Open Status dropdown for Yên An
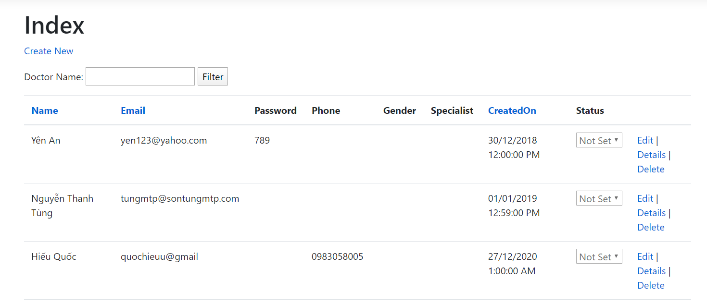This screenshot has width=707, height=304. [x=599, y=140]
